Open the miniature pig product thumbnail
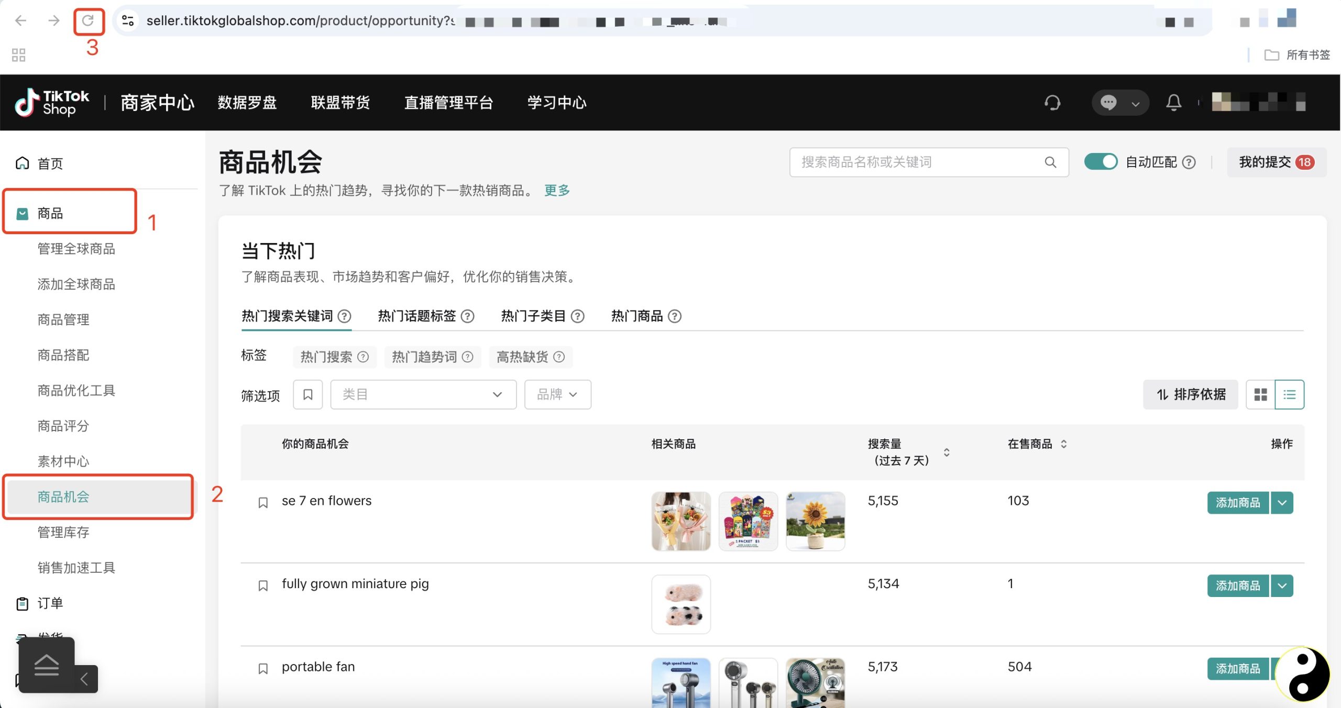Image resolution: width=1341 pixels, height=708 pixels. pyautogui.click(x=681, y=604)
